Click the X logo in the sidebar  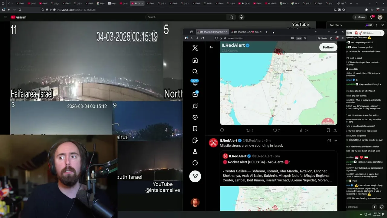pos(195,48)
